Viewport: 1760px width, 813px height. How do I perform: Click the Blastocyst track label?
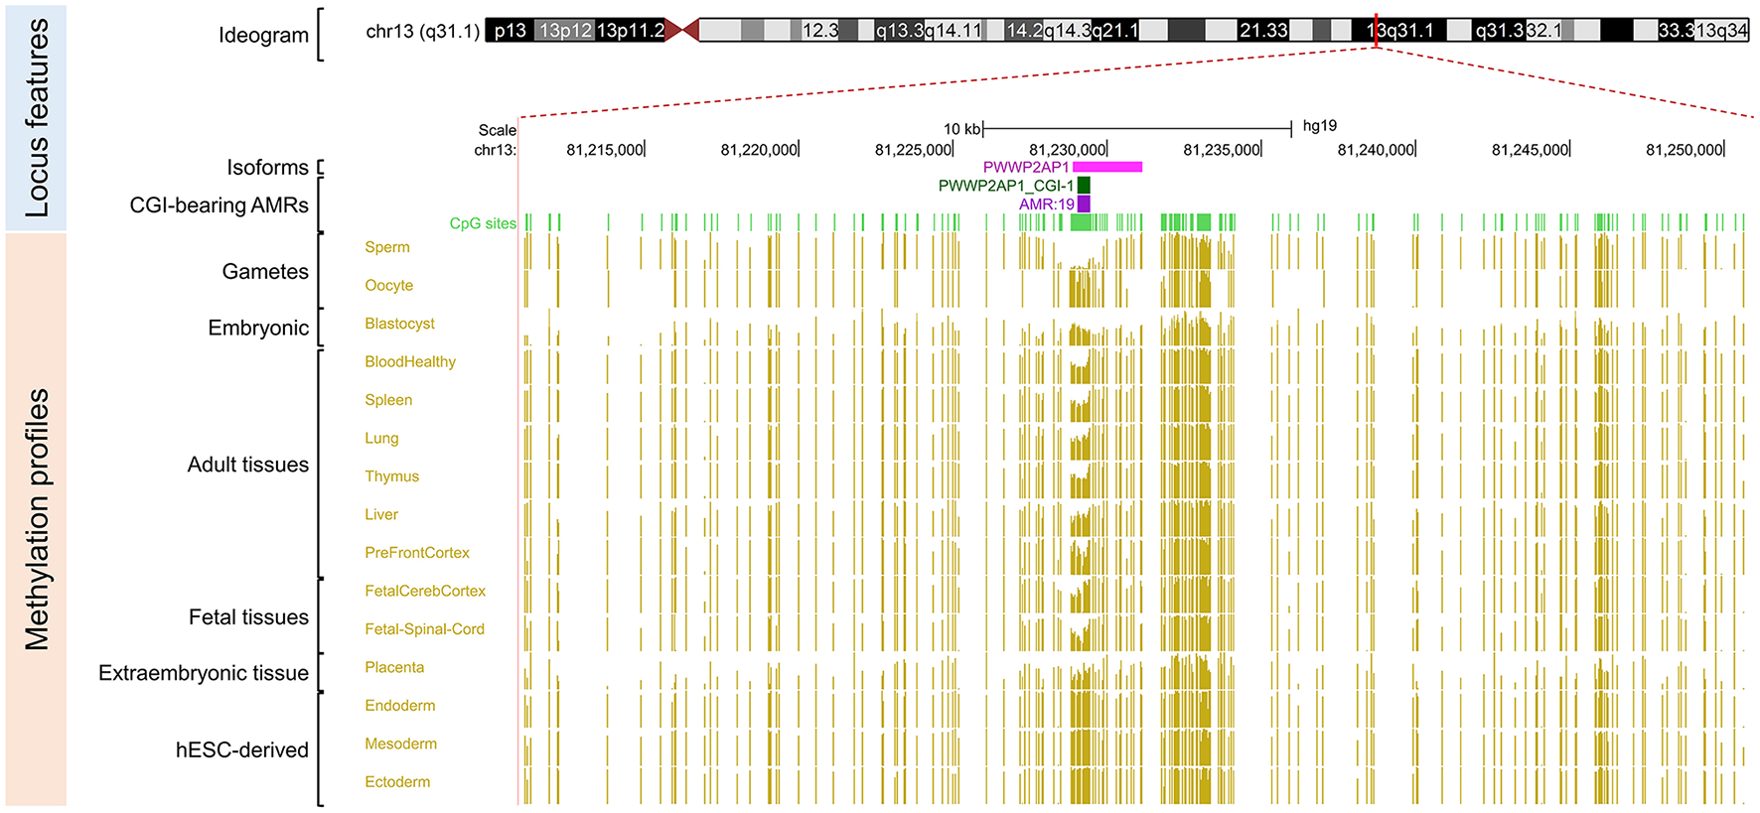[x=399, y=324]
